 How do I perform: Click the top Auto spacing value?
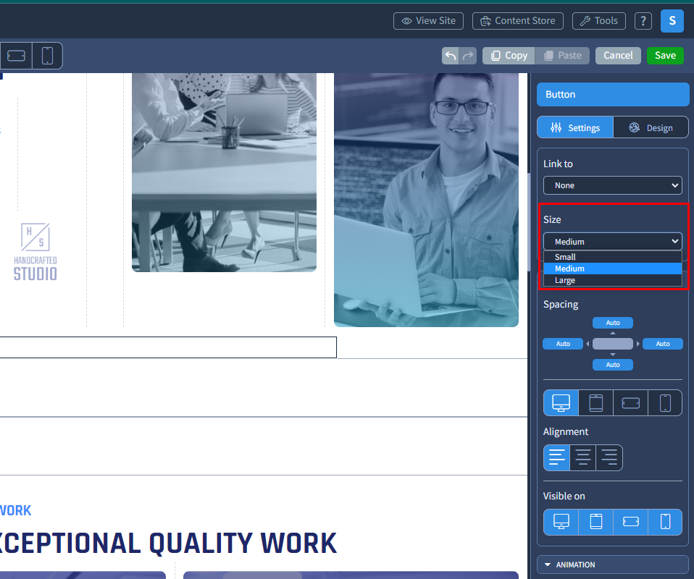(613, 323)
